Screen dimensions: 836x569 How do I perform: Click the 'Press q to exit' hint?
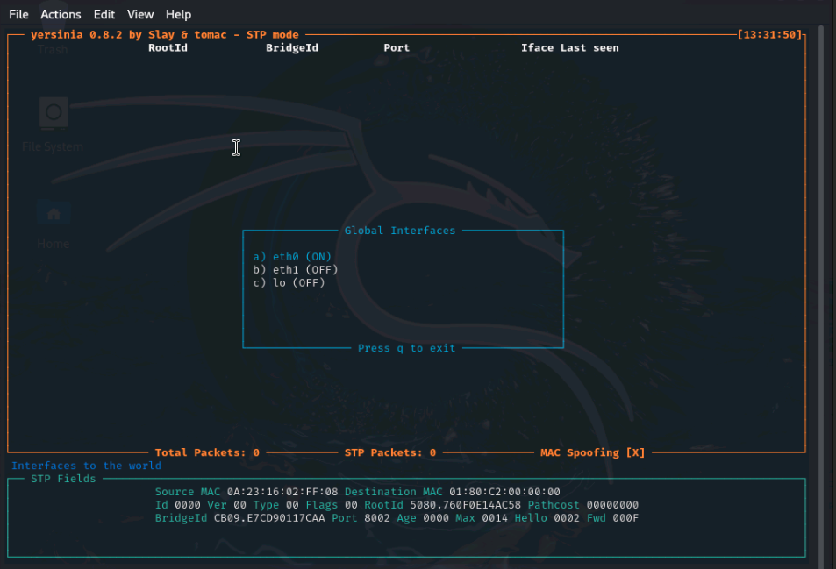coord(407,348)
